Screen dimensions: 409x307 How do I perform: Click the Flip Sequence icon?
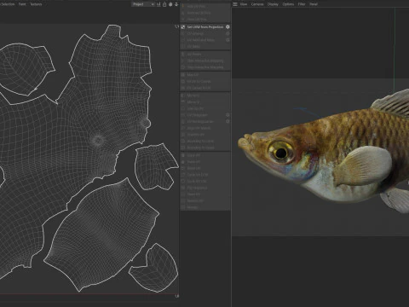click(183, 188)
